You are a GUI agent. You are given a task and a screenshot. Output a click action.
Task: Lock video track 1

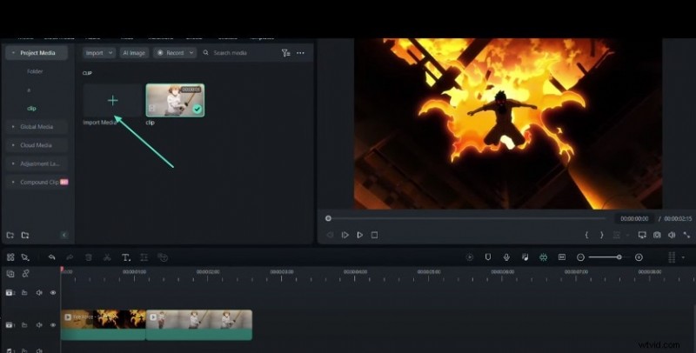click(24, 325)
